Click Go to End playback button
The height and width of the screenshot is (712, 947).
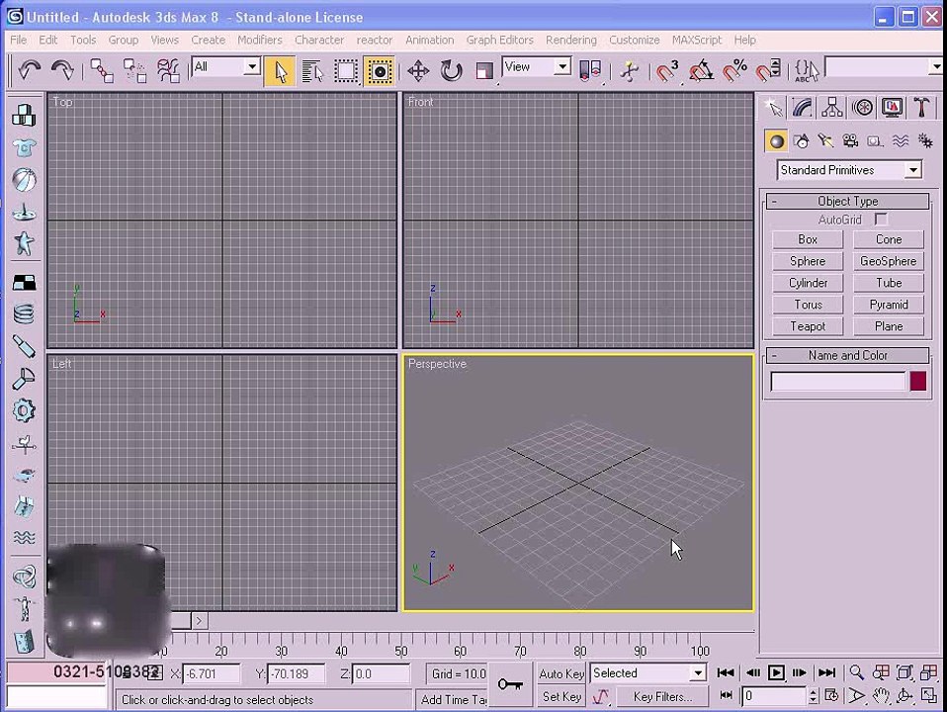(826, 672)
